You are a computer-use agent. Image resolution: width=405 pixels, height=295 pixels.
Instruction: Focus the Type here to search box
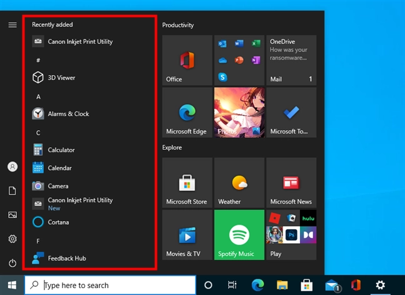click(x=110, y=285)
